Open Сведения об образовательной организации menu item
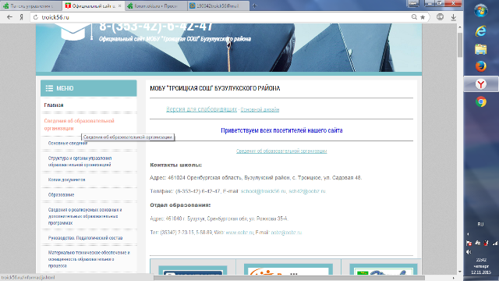This screenshot has width=499, height=281. (79, 125)
